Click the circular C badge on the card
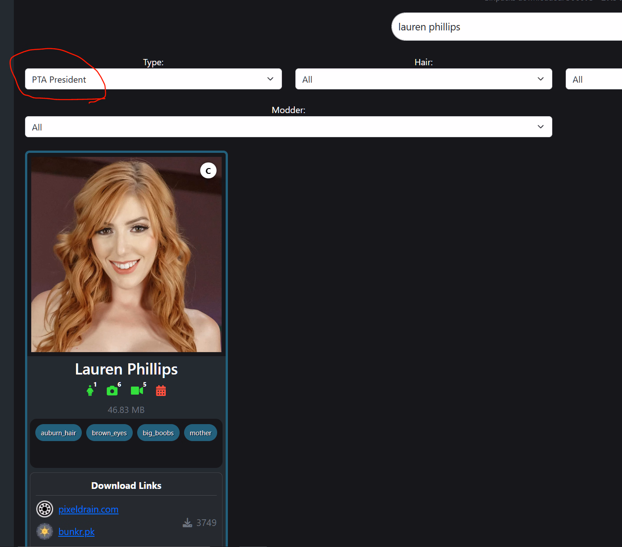This screenshot has width=622, height=547. (x=208, y=171)
